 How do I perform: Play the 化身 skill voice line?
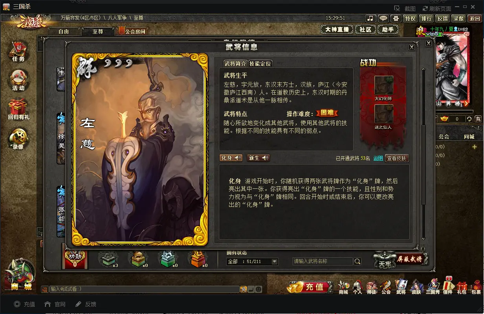(231, 158)
